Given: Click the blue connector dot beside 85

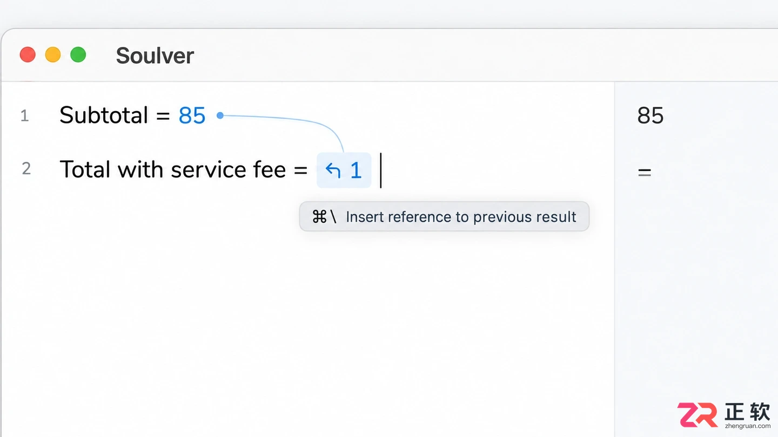Looking at the screenshot, I should coord(220,115).
